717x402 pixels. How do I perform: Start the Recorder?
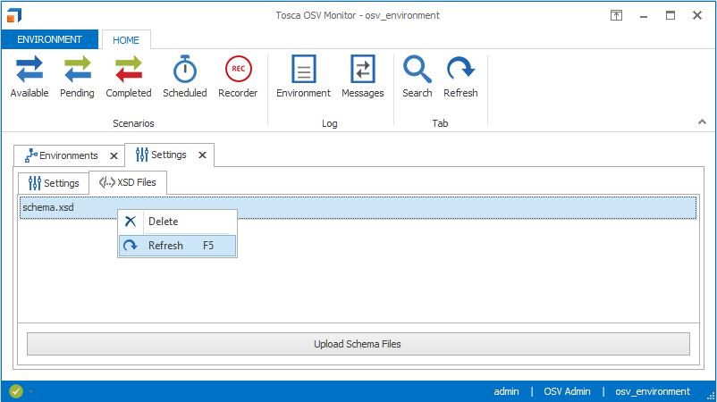[238, 76]
